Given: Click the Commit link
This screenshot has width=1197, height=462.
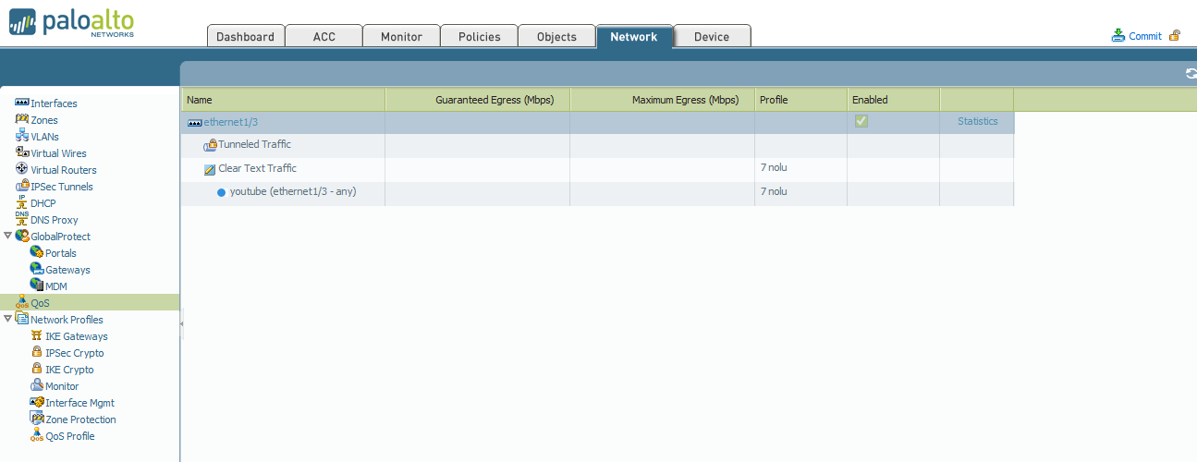Looking at the screenshot, I should pos(1145,36).
